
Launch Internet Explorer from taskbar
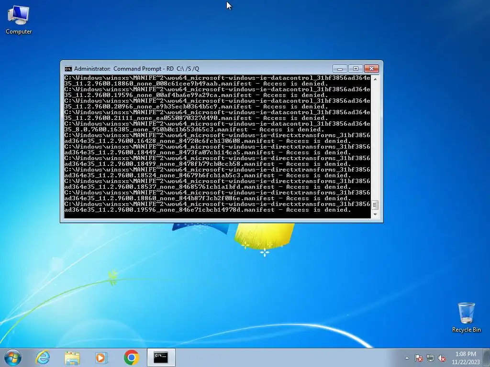43,357
